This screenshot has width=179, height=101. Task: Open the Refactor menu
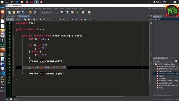[38, 8]
